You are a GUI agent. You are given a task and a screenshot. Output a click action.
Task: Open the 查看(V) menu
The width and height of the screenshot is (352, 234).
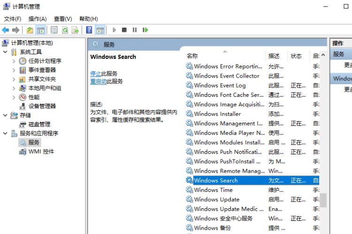click(63, 19)
